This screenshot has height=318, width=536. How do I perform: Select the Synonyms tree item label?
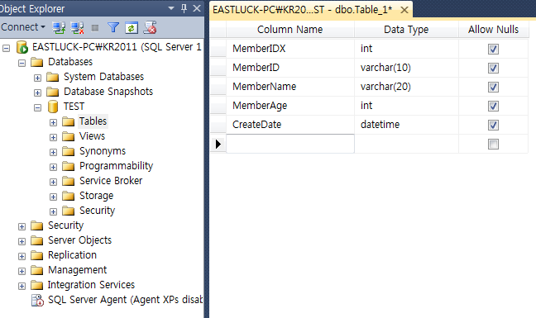click(103, 151)
